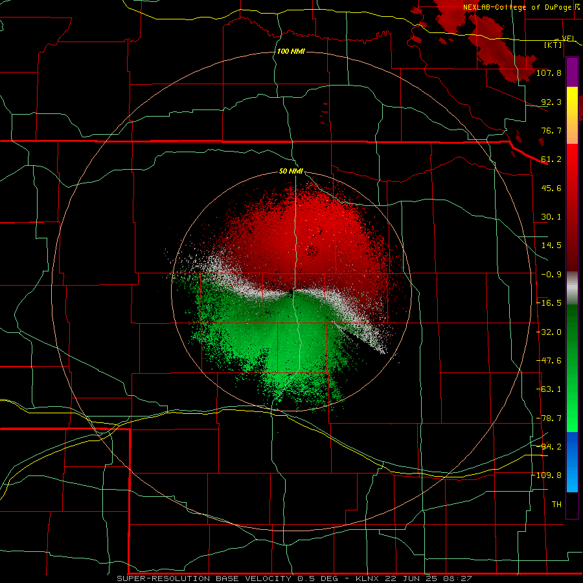583x583 pixels.
Task: Click the -0.9 velocity scale value
Action: (x=551, y=275)
